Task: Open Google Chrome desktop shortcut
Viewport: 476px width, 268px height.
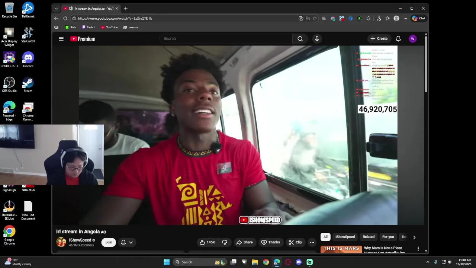Action: pos(9,235)
